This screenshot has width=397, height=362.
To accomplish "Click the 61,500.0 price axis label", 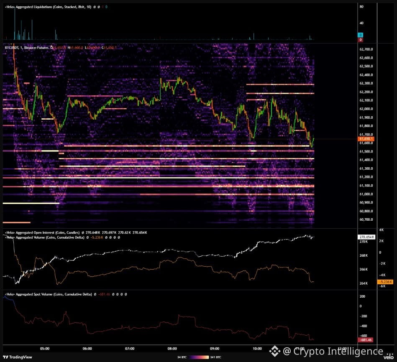I will (x=366, y=151).
